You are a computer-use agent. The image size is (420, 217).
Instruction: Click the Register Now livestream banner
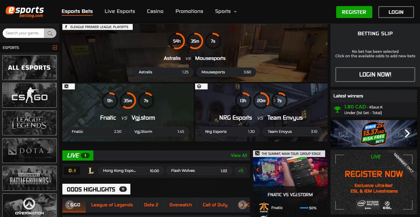pos(374,182)
